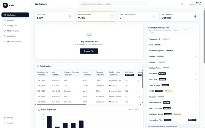
Task: Open options for COGS schema row
Action: [196, 91]
